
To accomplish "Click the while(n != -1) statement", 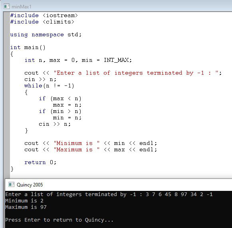I will [49, 86].
